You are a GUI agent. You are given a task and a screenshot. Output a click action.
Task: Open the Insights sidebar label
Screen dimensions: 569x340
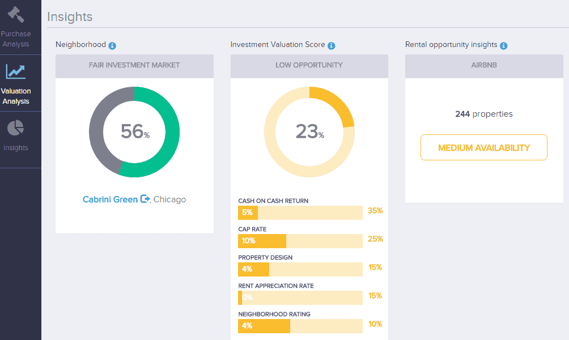coord(15,148)
